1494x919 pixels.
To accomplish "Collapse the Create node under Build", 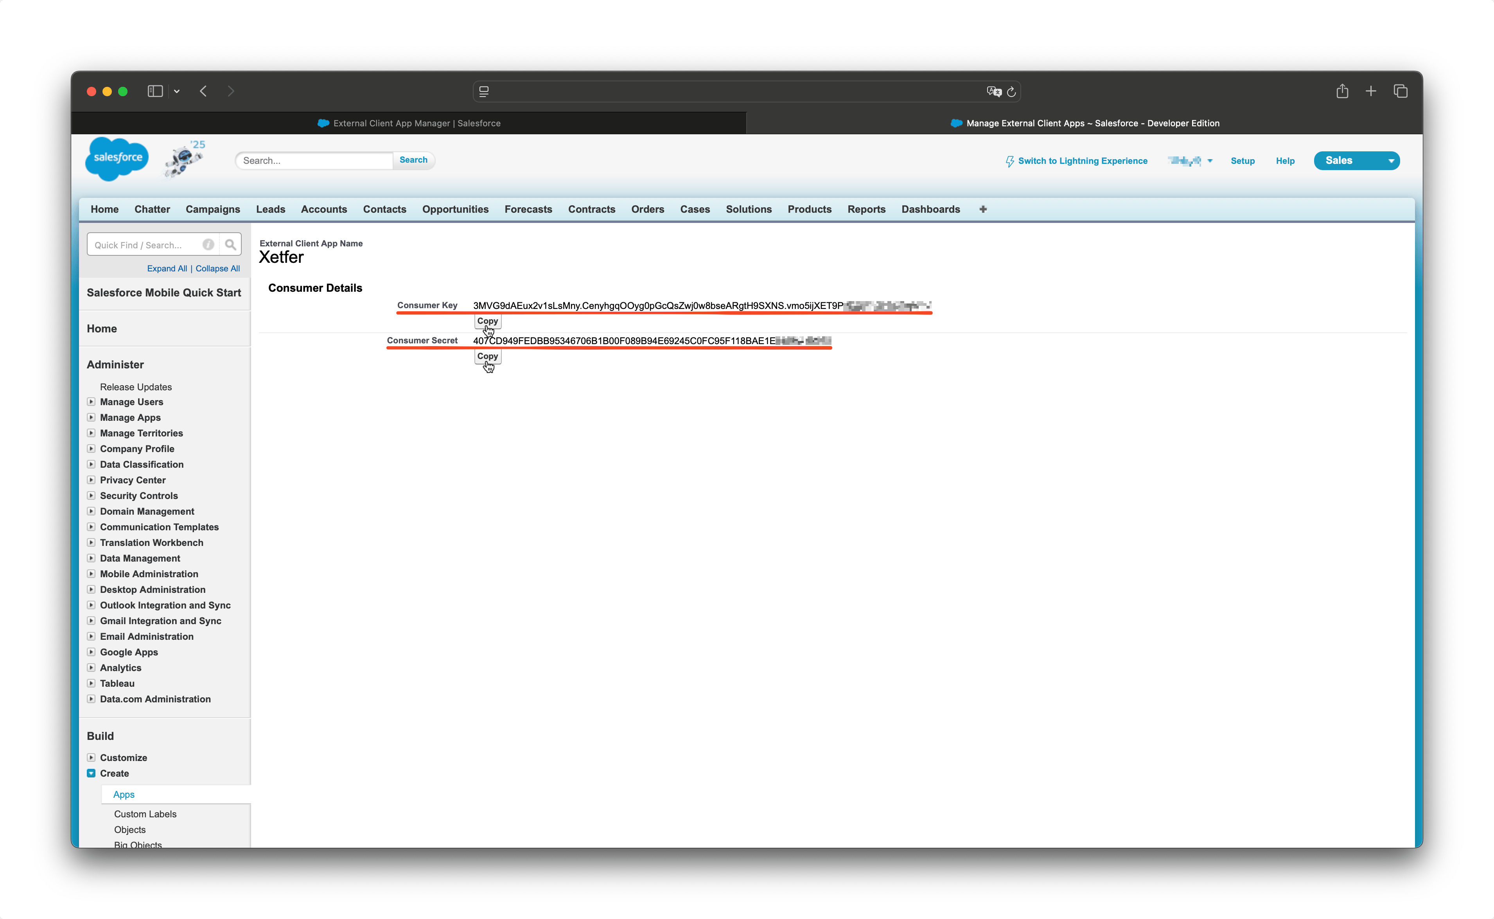I will click(x=91, y=773).
